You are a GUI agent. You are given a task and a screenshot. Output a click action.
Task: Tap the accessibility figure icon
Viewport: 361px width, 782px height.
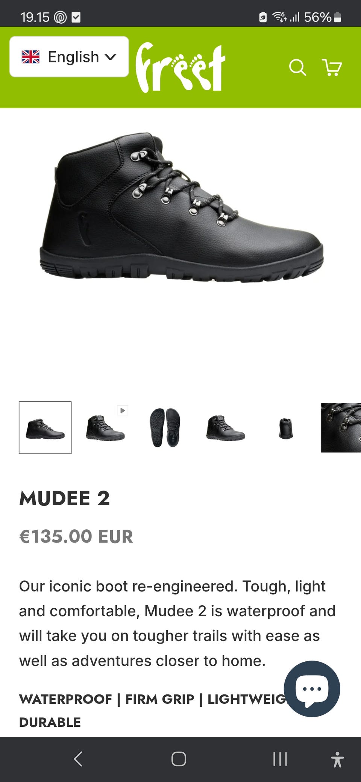pos(337,759)
